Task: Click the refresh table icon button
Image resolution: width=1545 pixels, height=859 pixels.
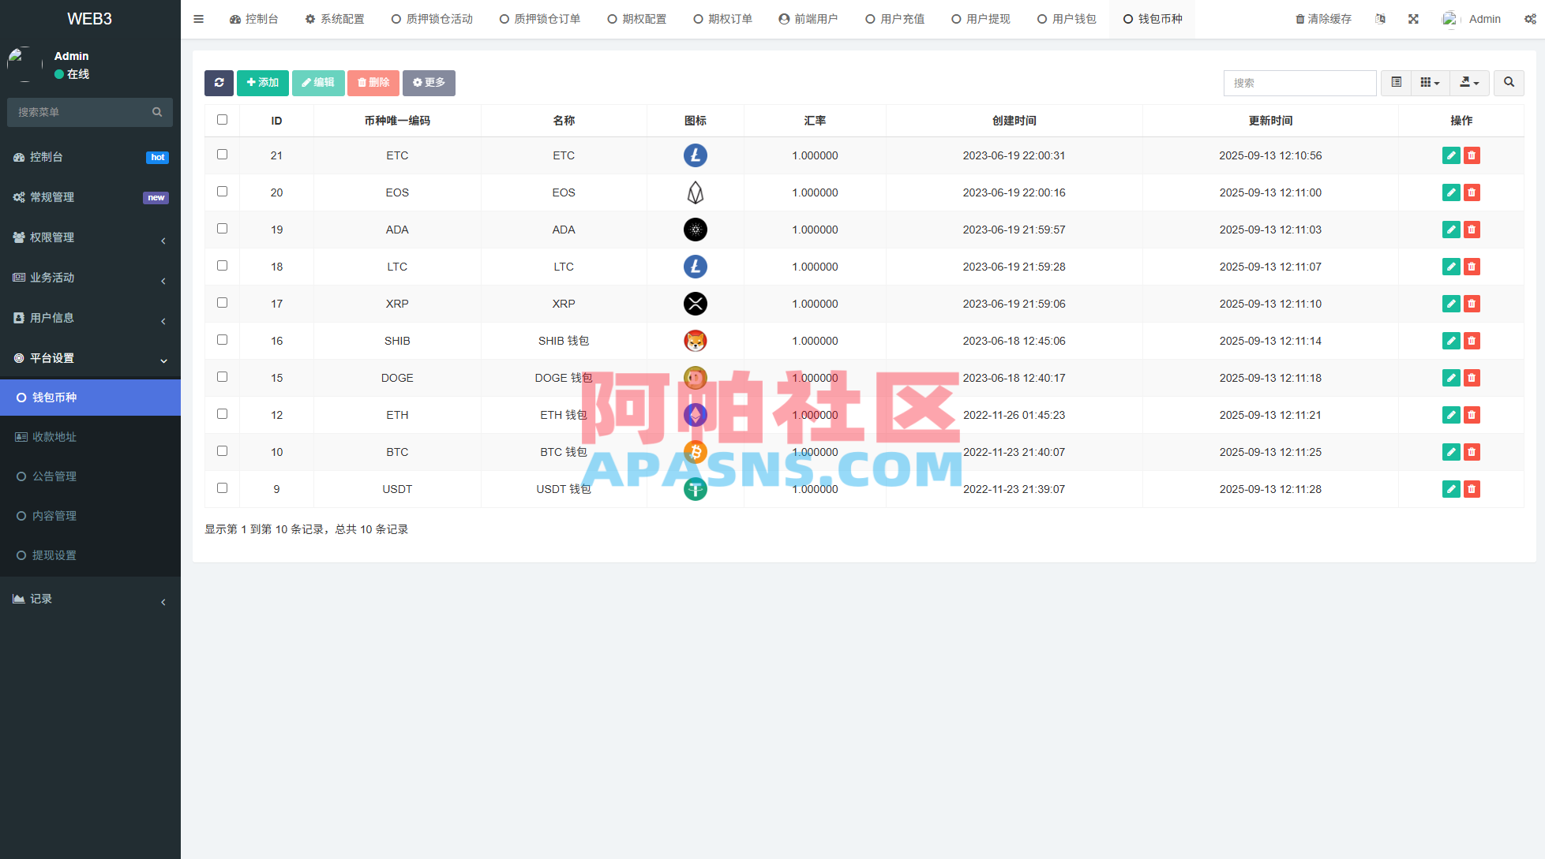Action: coord(219,83)
